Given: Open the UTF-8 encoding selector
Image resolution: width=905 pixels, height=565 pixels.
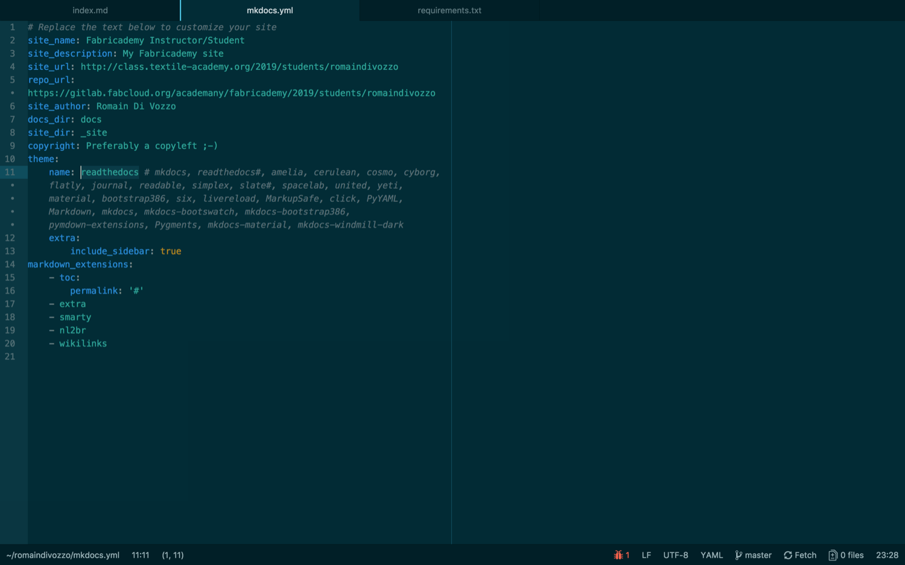Looking at the screenshot, I should [x=675, y=555].
